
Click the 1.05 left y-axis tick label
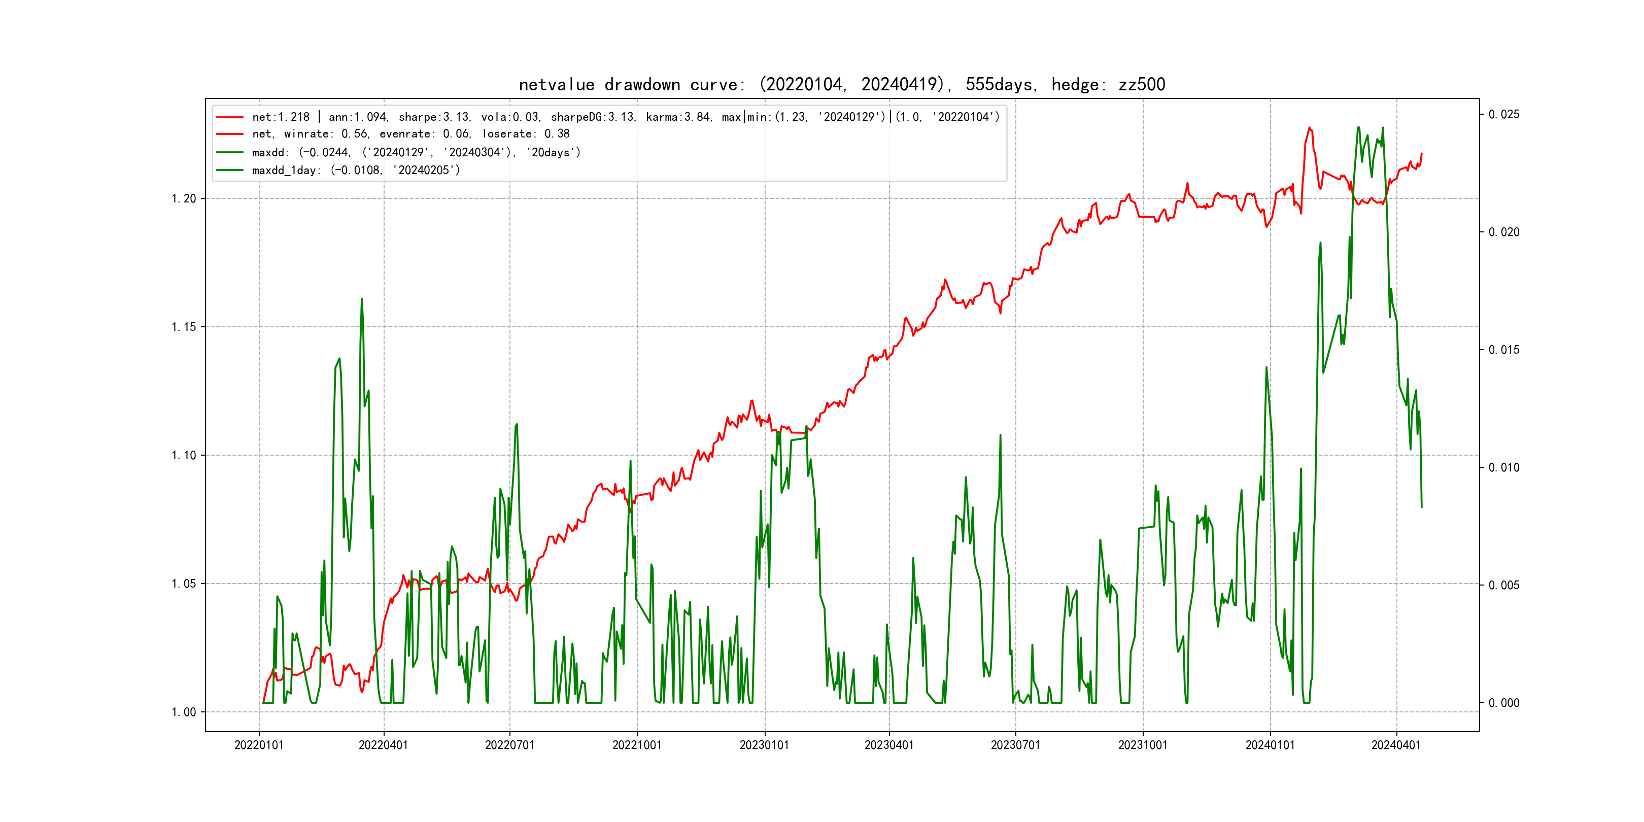coord(184,584)
